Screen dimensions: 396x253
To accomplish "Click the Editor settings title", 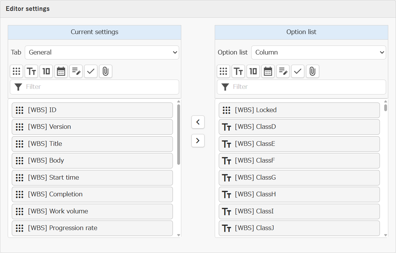I will click(28, 9).
